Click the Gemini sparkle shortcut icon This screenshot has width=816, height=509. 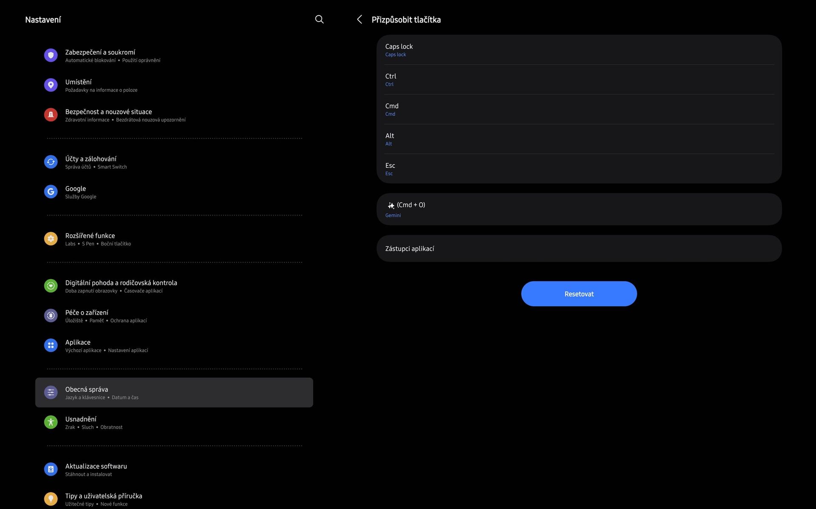click(391, 205)
